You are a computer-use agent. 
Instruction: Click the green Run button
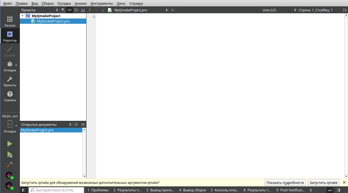(10, 144)
